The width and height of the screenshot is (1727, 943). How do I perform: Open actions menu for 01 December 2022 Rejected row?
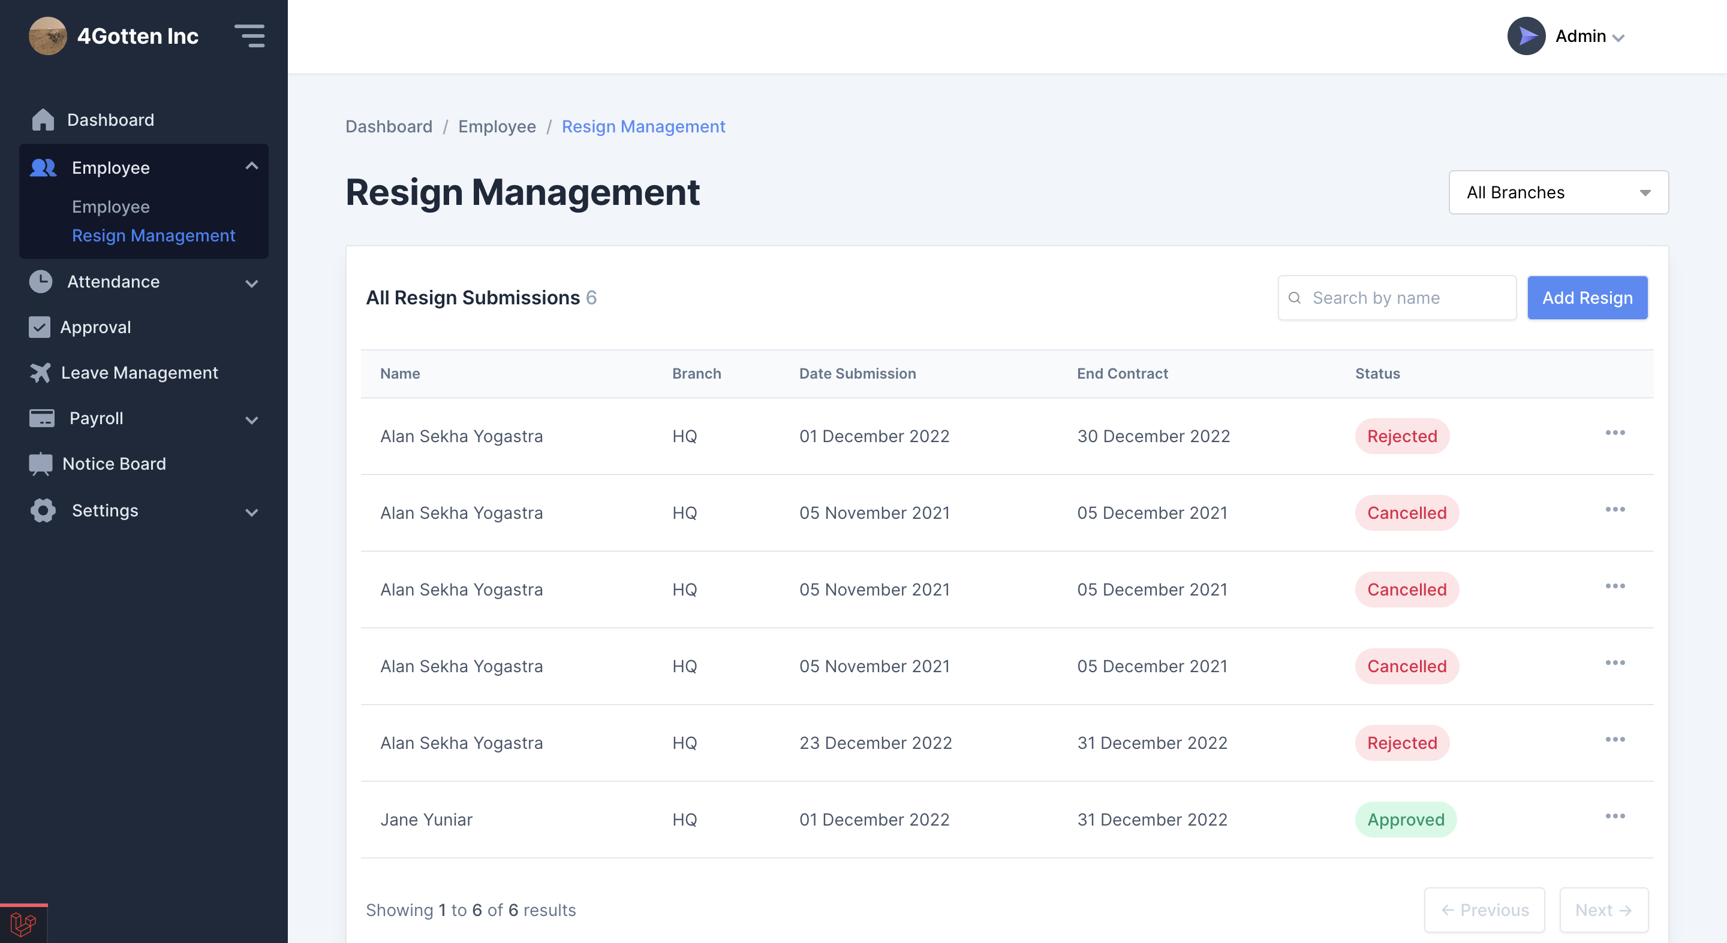(1614, 433)
